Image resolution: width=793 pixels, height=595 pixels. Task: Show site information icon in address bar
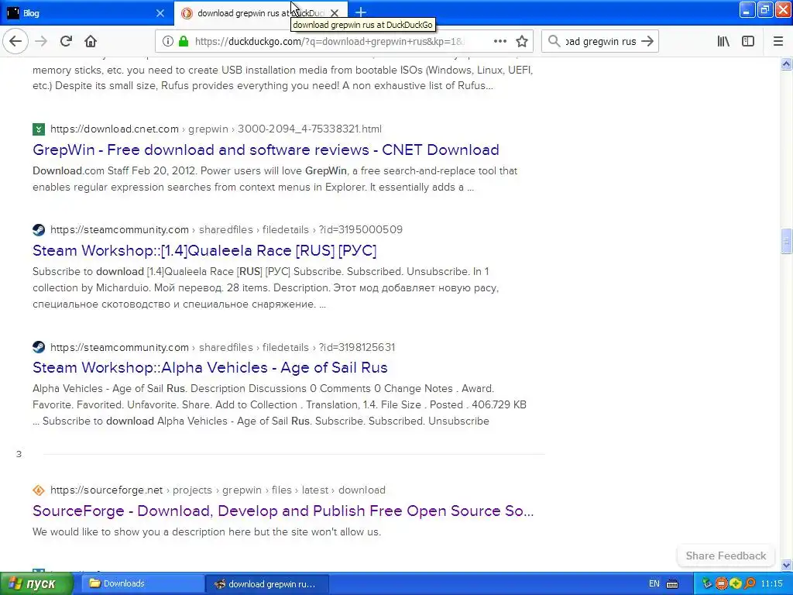coord(167,42)
